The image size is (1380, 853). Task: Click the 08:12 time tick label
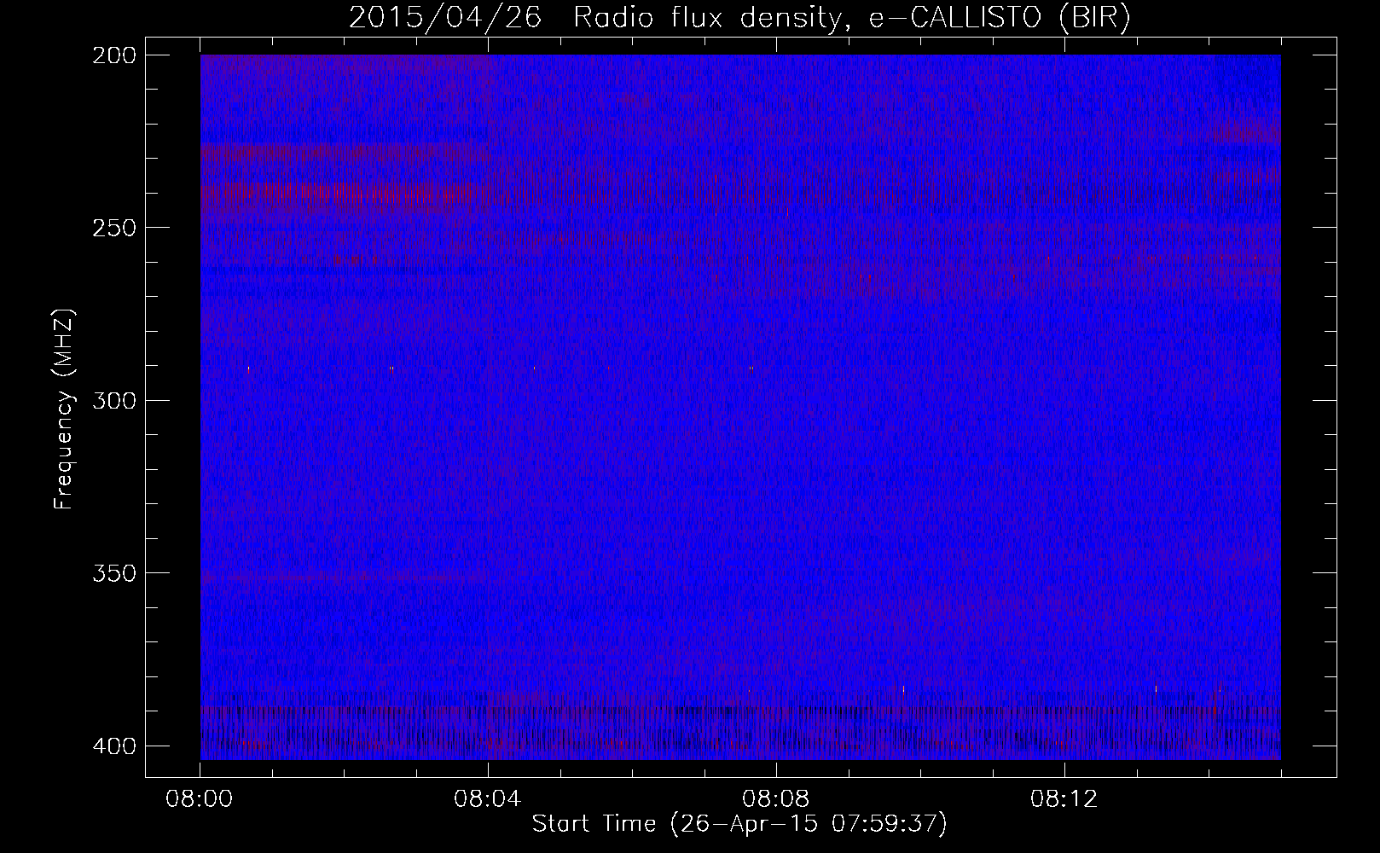(1064, 799)
